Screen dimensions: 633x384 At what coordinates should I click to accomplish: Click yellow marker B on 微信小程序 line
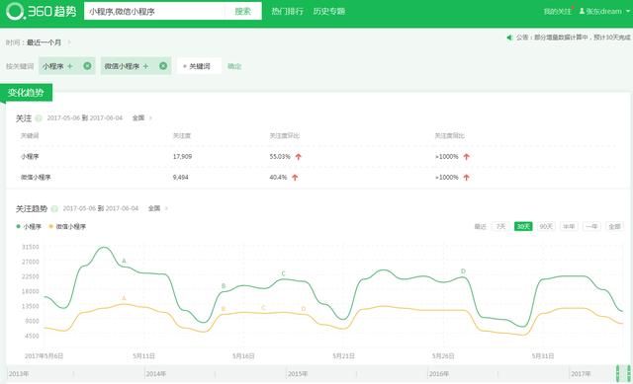tap(224, 309)
